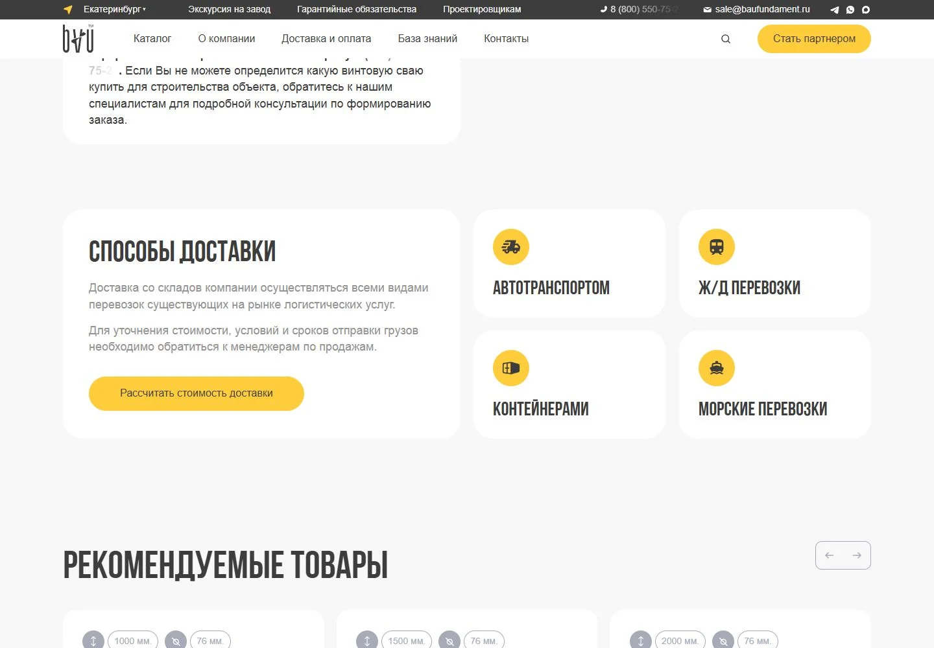The height and width of the screenshot is (648, 934).
Task: Click the Ж/Д перевозки card title
Action: [x=749, y=288]
